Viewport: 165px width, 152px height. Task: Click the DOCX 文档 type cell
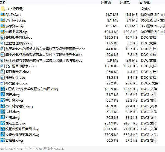click(149, 83)
